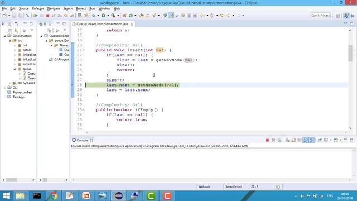Image resolution: width=357 pixels, height=201 pixels.
Task: Open the Project menu
Action: 81,9
